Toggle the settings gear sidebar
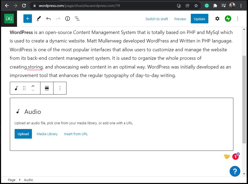 point(217,19)
